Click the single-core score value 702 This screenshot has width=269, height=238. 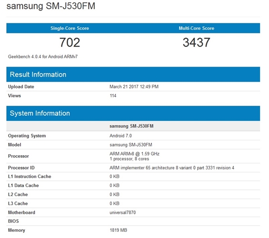[x=70, y=42]
